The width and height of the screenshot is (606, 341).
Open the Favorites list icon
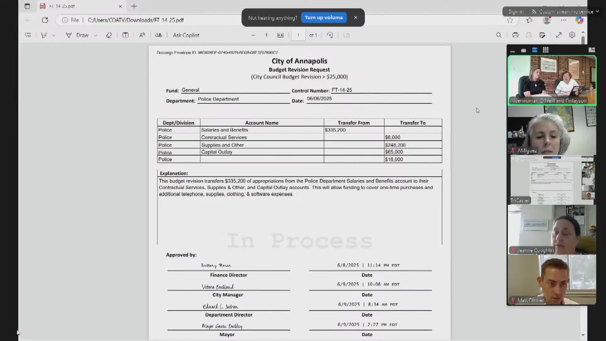click(x=529, y=21)
